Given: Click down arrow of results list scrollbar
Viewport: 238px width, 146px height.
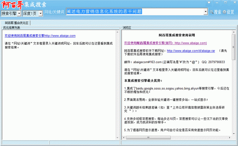Looking at the screenshot, I should pos(117,138).
